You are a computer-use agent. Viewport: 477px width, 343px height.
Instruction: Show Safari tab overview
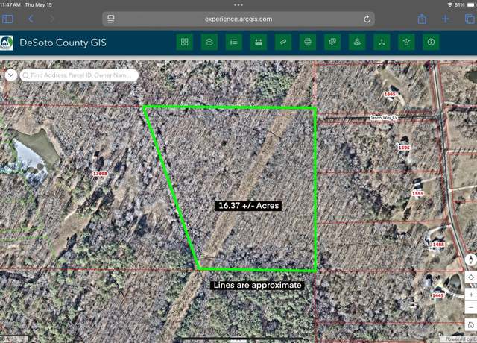(470, 19)
